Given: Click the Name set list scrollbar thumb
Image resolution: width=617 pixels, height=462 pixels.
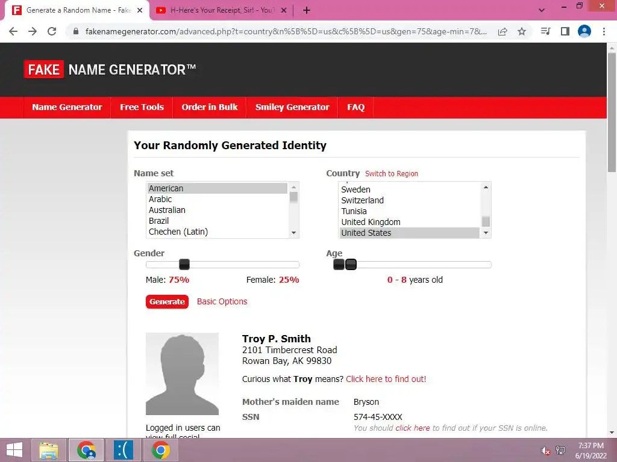Looking at the screenshot, I should click(293, 197).
